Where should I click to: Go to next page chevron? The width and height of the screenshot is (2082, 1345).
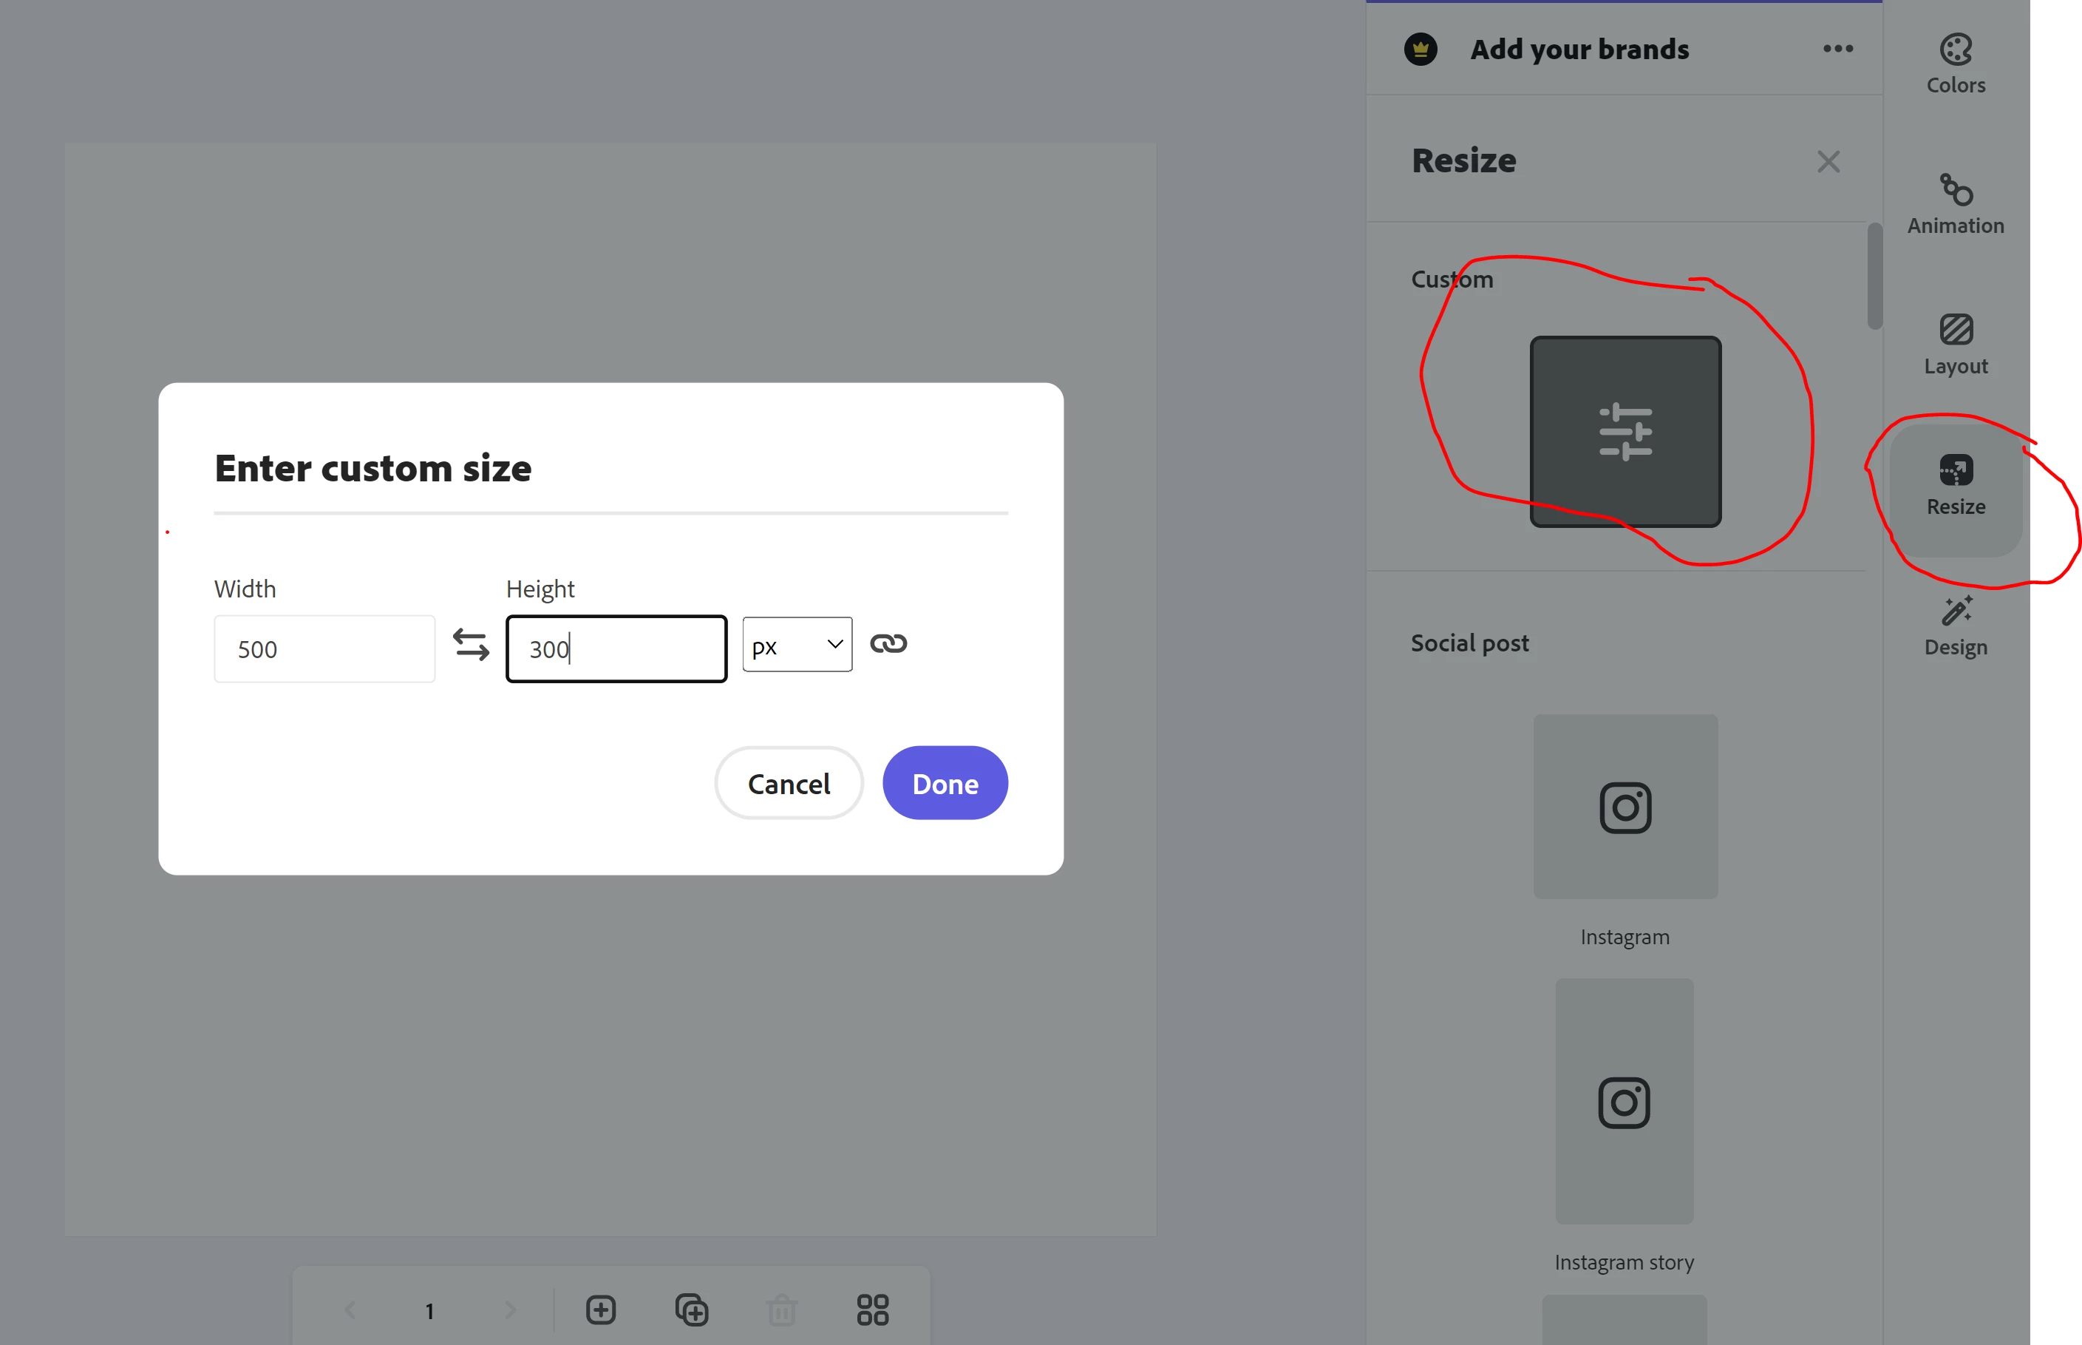510,1310
